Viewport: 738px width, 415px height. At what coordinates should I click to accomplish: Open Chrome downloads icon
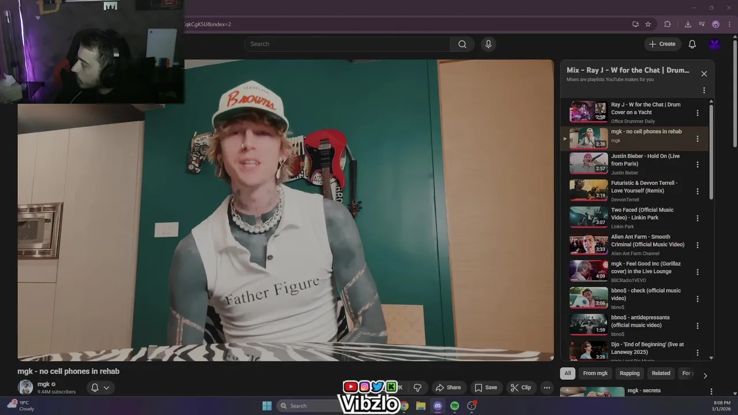(688, 24)
